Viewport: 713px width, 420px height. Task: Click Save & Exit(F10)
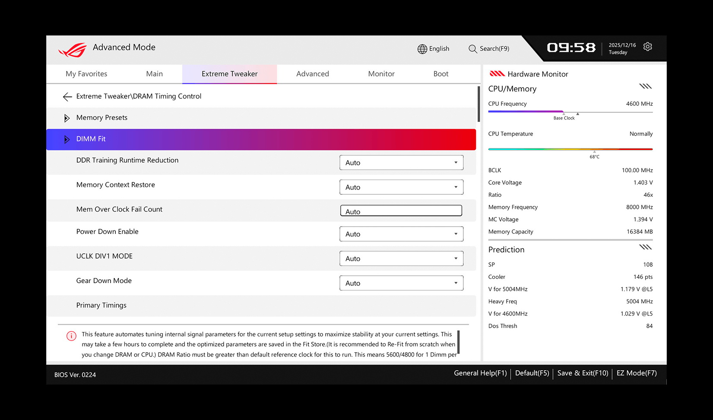(x=582, y=373)
